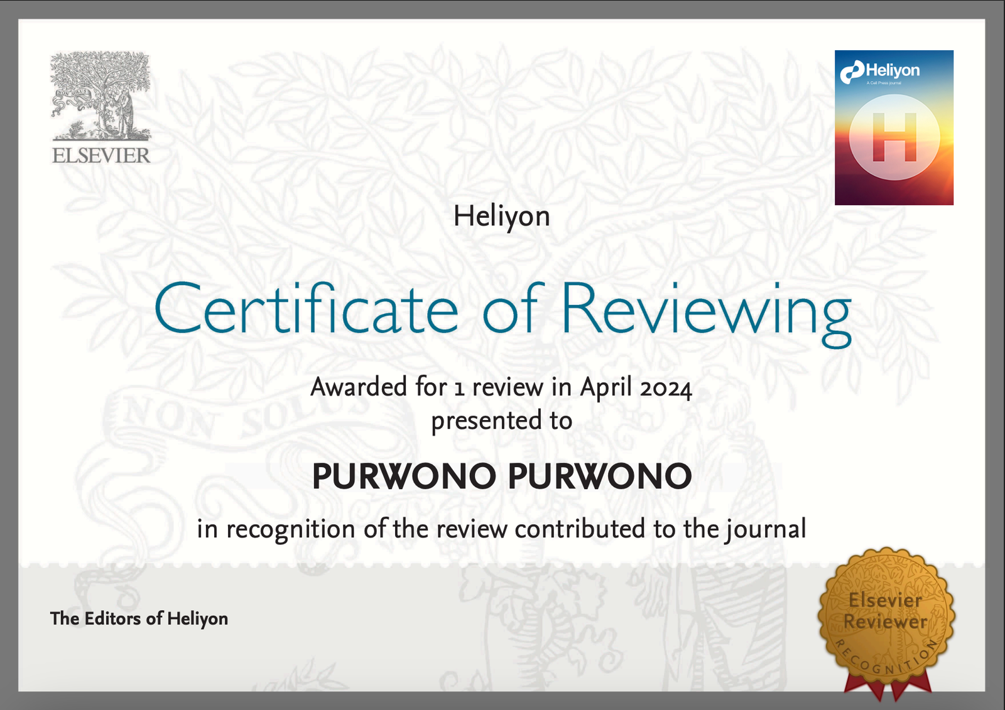Select the Certificate of Reviewing heading
1005x710 pixels.
503,312
